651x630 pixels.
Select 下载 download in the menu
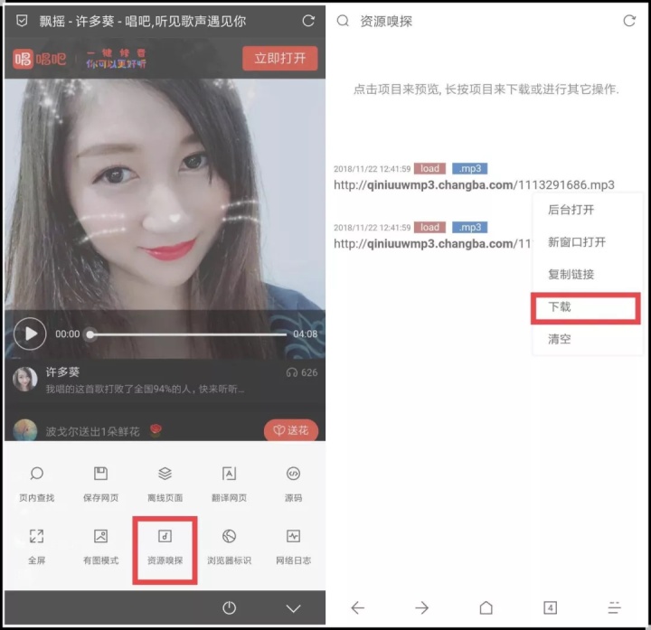click(x=586, y=307)
